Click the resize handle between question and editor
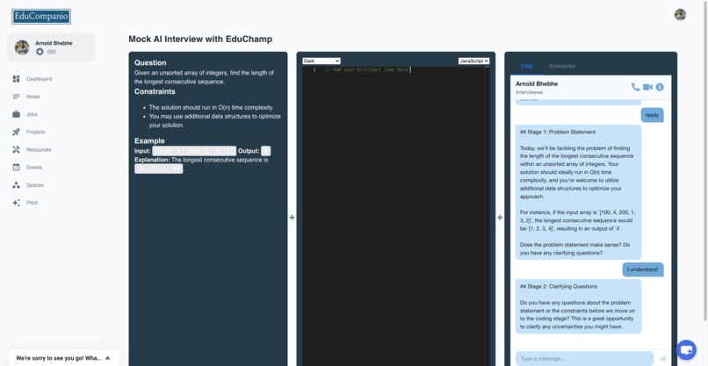Image resolution: width=708 pixels, height=366 pixels. coord(292,218)
